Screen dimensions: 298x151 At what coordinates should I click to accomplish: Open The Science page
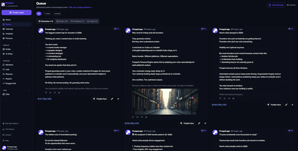point(8,129)
